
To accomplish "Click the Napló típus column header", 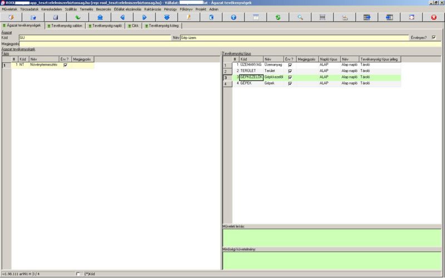I will (329, 59).
